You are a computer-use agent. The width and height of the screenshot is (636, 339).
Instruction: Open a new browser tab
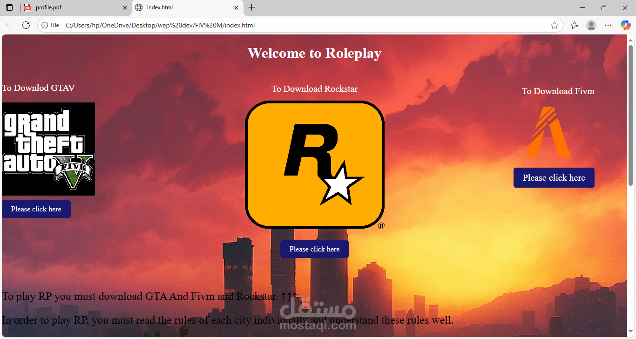[252, 7]
